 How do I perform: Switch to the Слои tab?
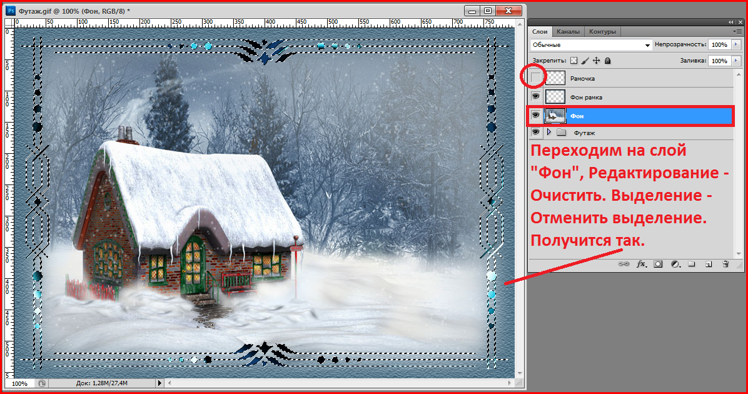(x=540, y=31)
